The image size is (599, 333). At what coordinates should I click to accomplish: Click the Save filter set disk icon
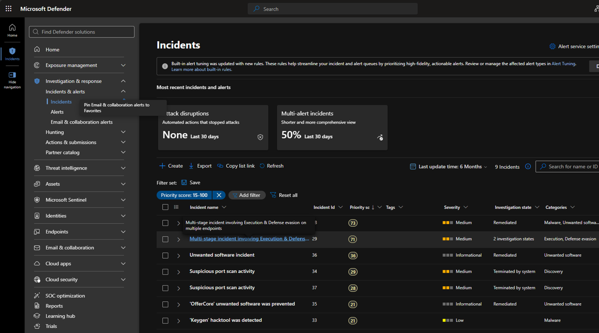184,183
